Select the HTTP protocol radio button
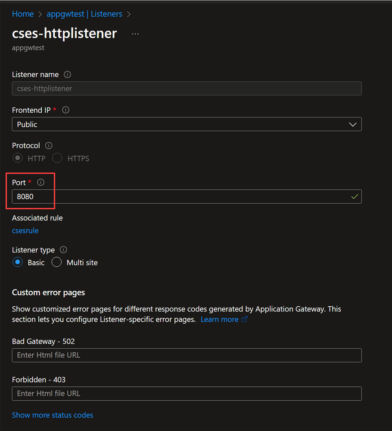 17,158
